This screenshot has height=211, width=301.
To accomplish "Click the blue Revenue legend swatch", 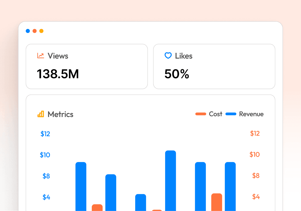I will click(x=231, y=114).
